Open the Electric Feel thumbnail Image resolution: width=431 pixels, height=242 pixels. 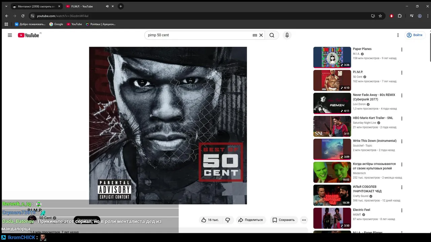click(332, 218)
